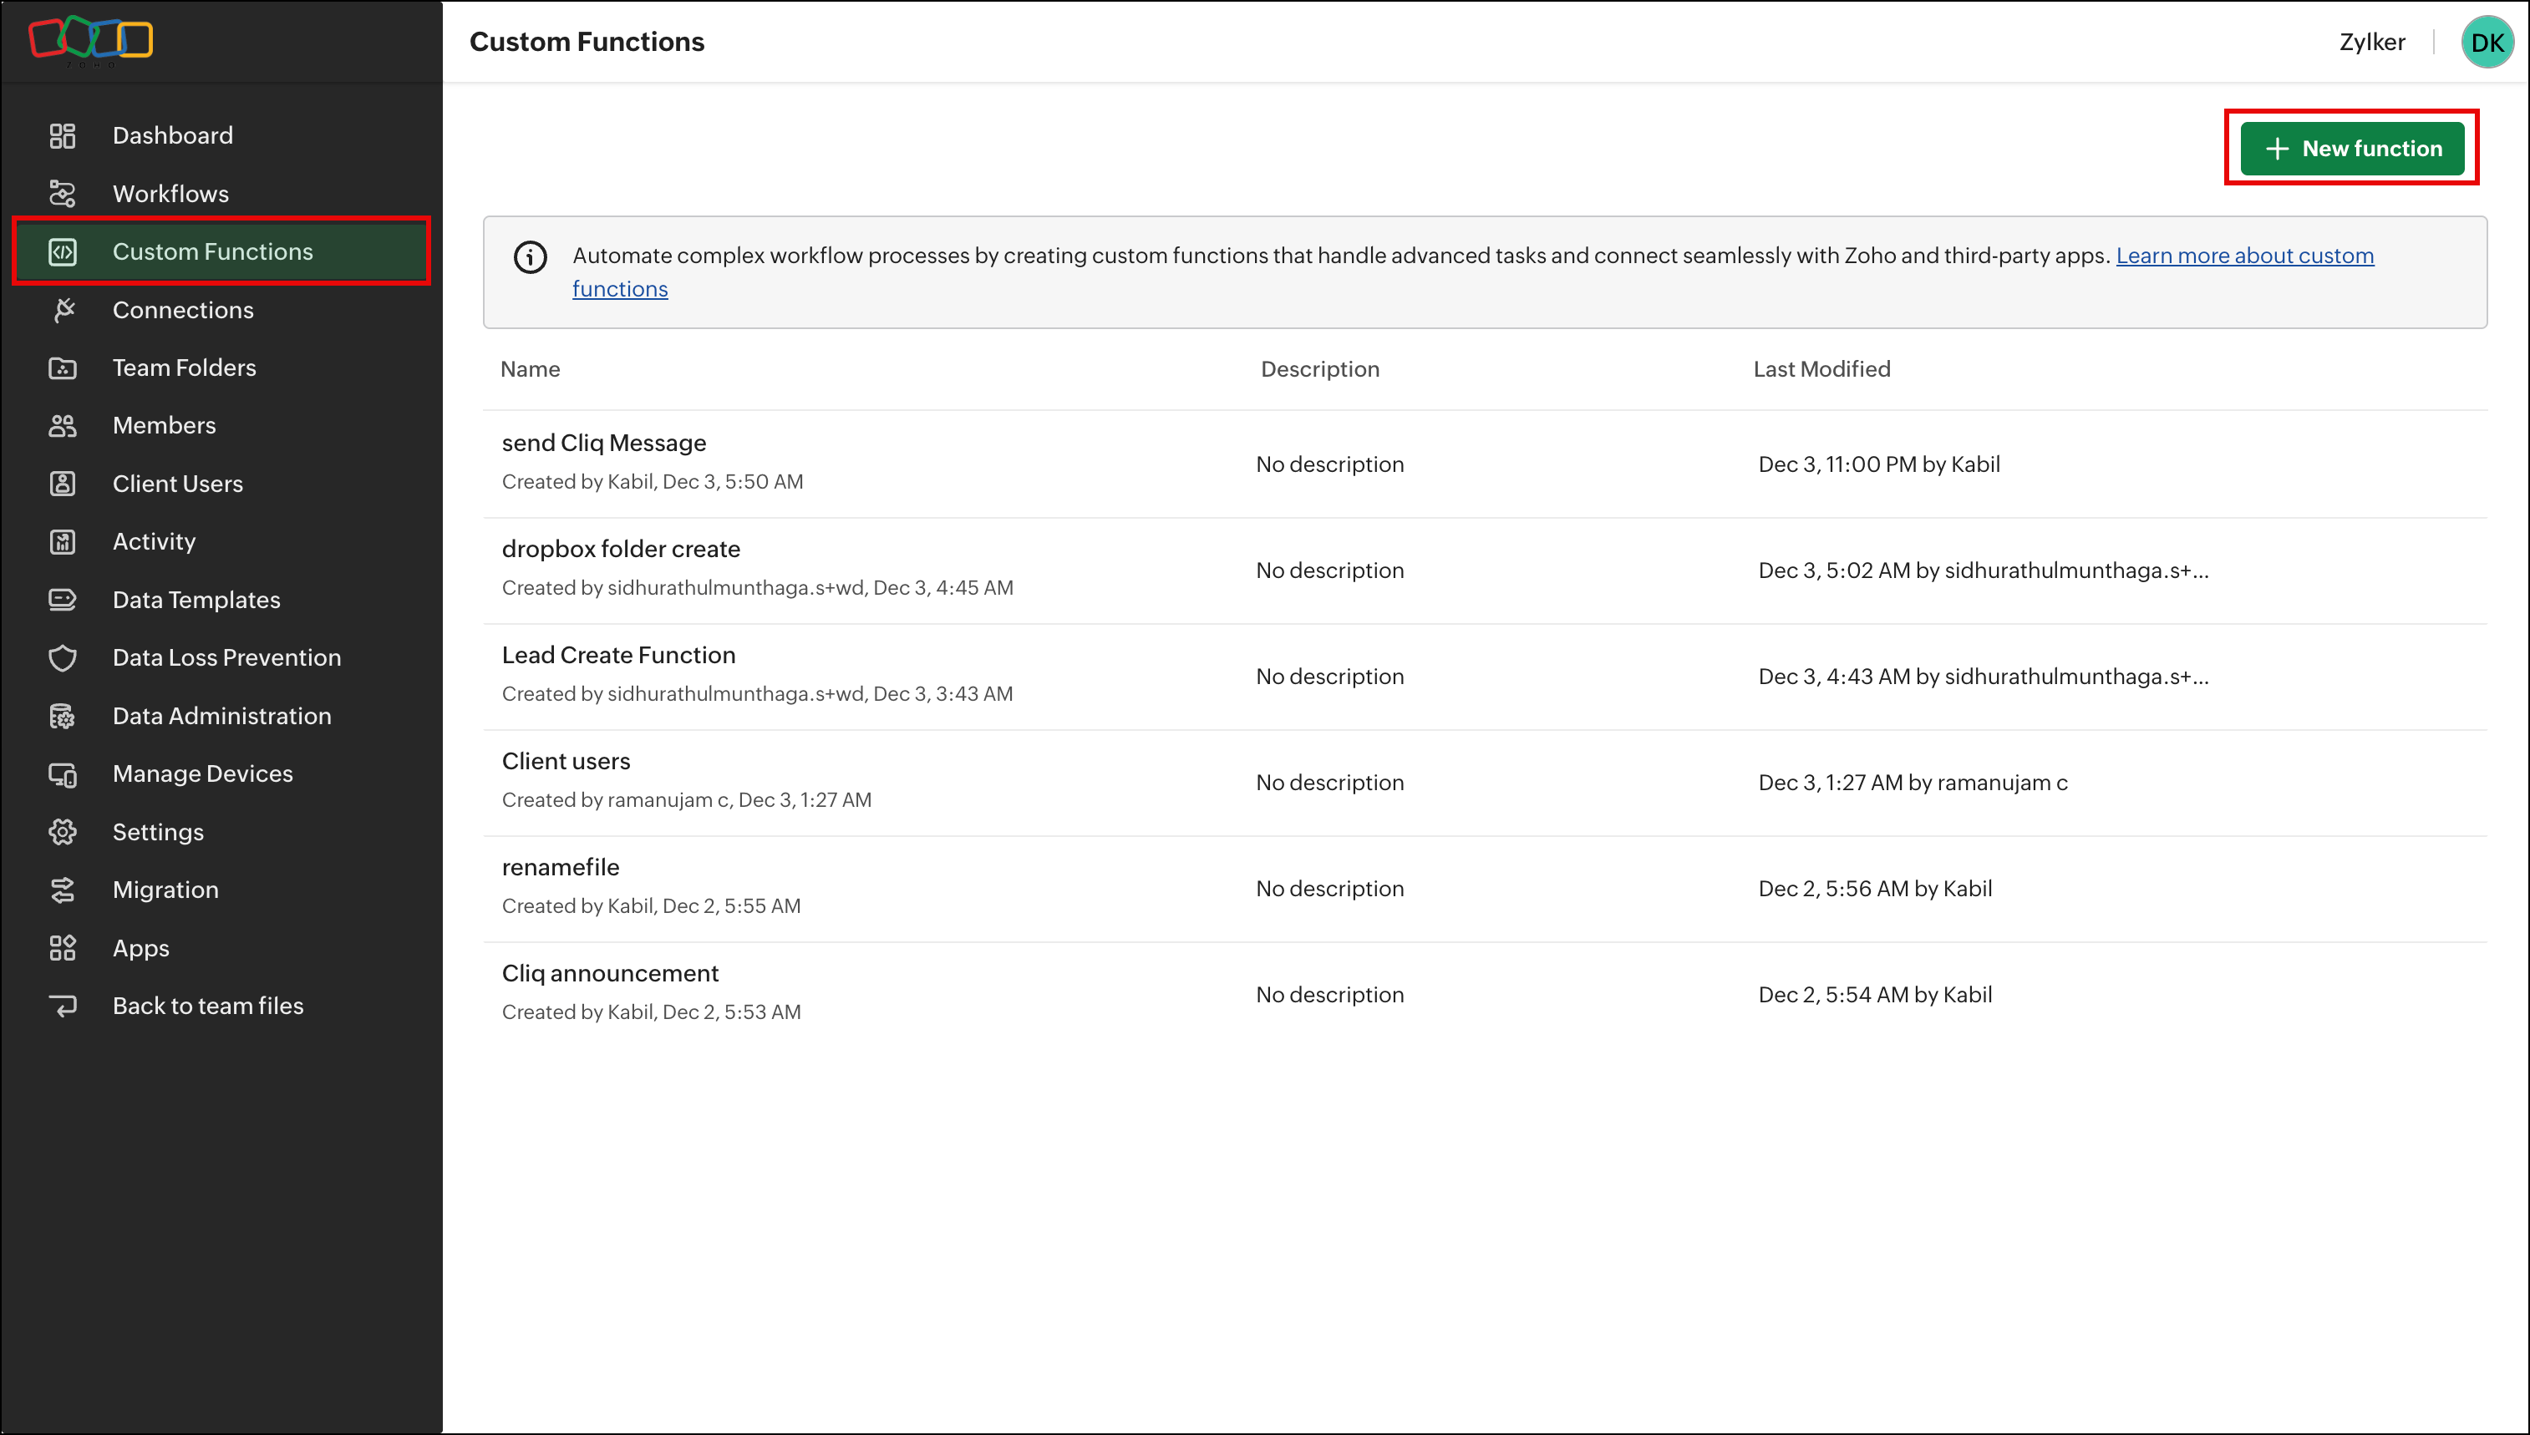Follow Learn more about custom functions link
The height and width of the screenshot is (1435, 2530).
click(2244, 256)
